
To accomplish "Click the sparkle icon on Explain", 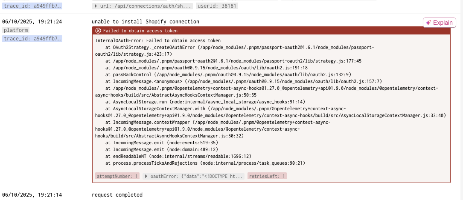I will pyautogui.click(x=428, y=23).
